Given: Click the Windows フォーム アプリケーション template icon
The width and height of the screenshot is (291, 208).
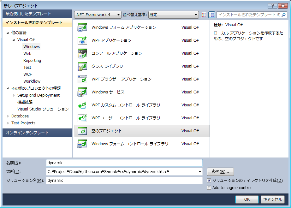Looking at the screenshot, I should (x=82, y=27).
